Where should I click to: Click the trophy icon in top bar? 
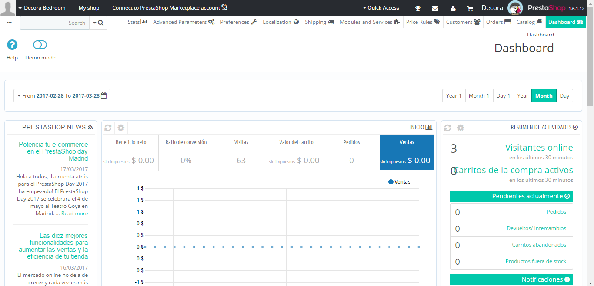tap(418, 8)
